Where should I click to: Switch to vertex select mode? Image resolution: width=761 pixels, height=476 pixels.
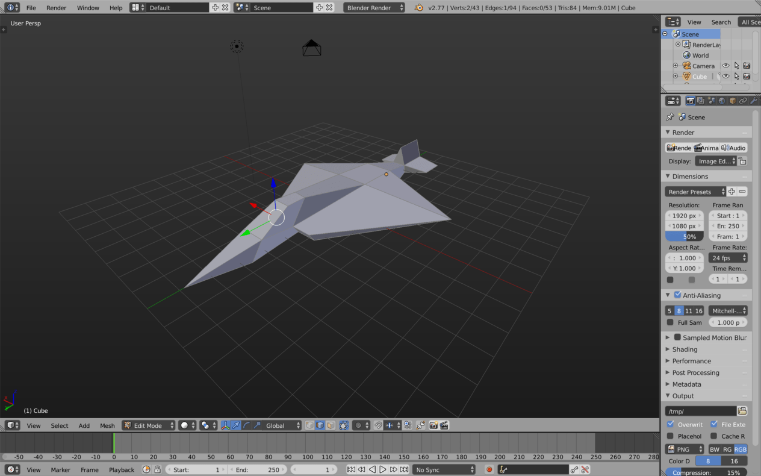(x=309, y=425)
